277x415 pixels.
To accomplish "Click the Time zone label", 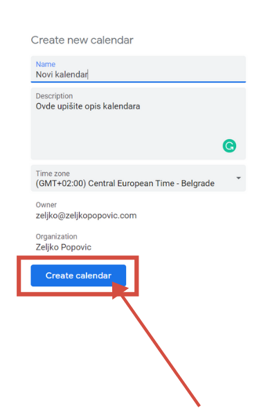I will pos(53,174).
